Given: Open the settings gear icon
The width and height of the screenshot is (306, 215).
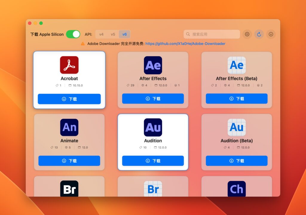Looking at the screenshot, I should (247, 34).
